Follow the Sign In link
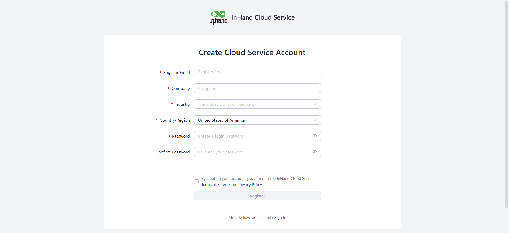 [280, 218]
